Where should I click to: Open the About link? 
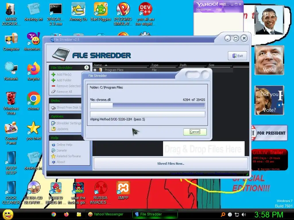58,162
